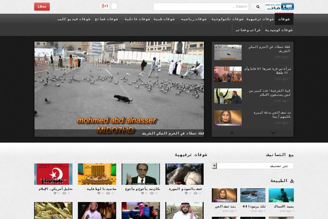Image resolution: width=328 pixels, height=219 pixels.
Task: Select the cat and pigeons playlist thumbnail
Action: (228, 52)
